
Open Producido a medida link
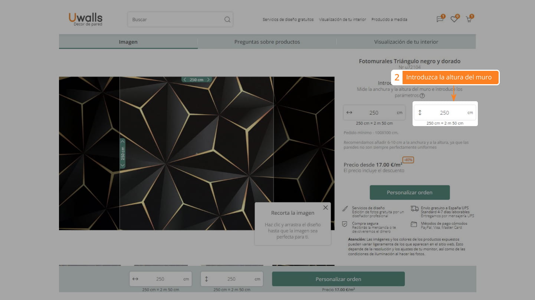coord(389,20)
